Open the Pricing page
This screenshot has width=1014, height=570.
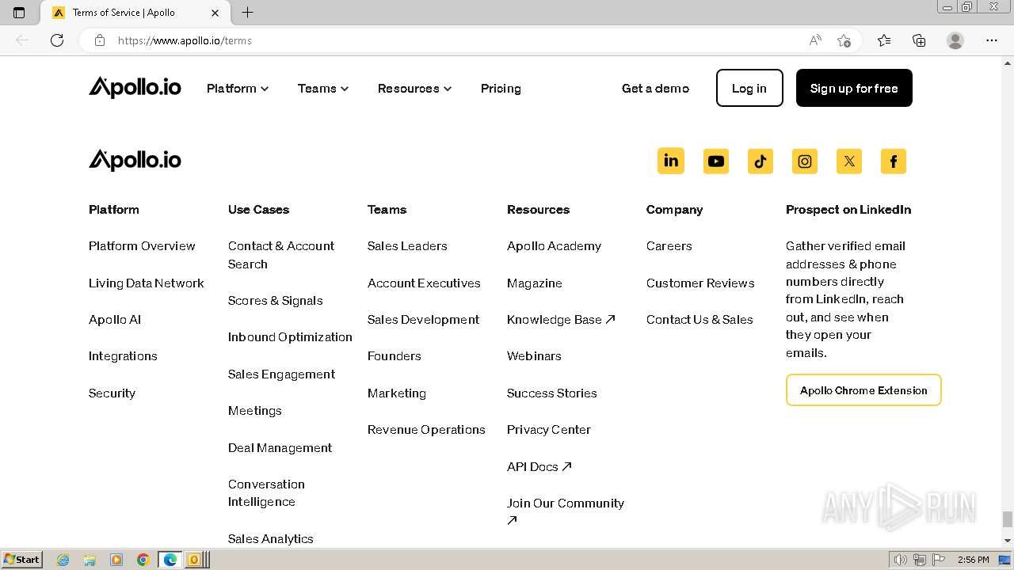501,89
